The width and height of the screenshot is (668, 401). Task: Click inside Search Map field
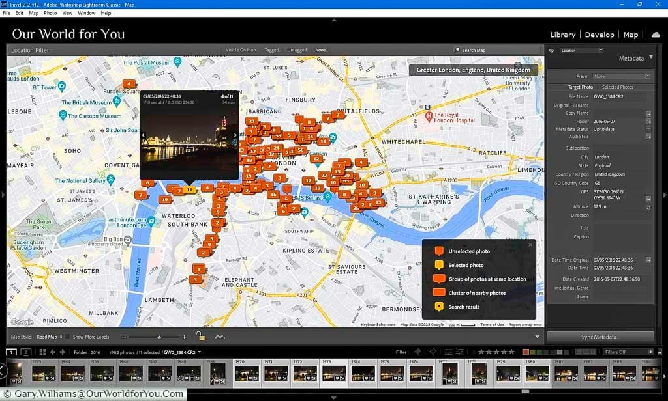[496, 50]
